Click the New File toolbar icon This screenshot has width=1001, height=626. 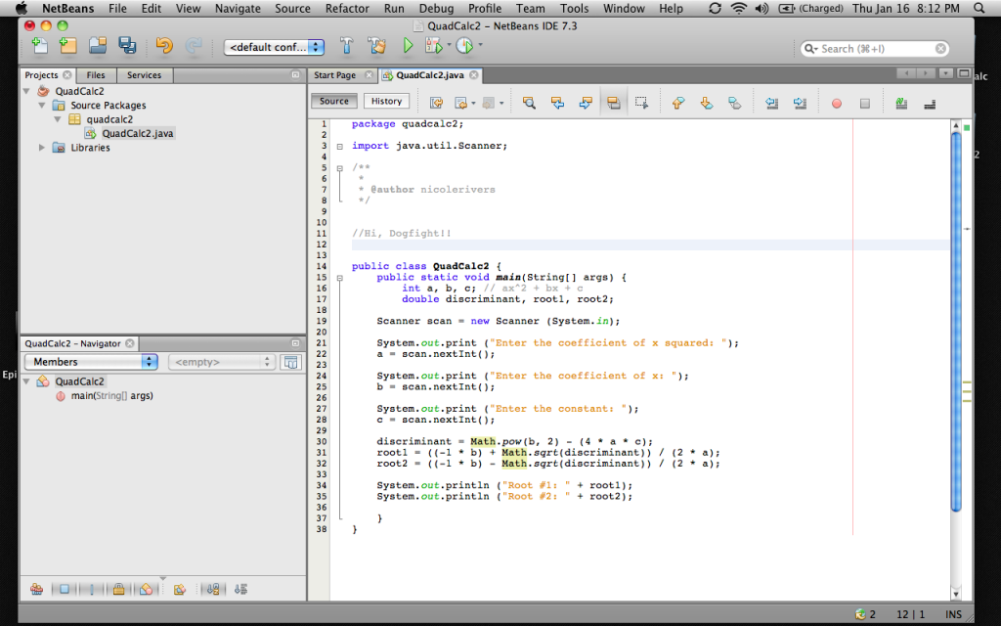(x=40, y=46)
